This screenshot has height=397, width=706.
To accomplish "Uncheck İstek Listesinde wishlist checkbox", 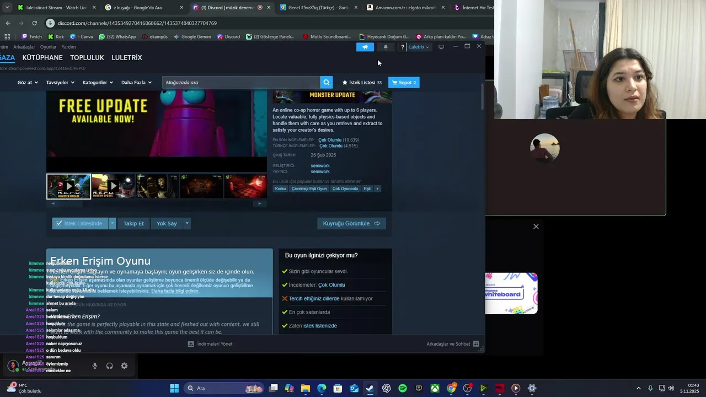I will 59,223.
